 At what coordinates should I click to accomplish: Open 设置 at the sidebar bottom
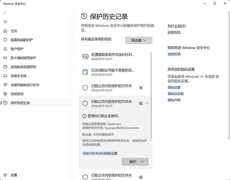[x=36, y=175]
